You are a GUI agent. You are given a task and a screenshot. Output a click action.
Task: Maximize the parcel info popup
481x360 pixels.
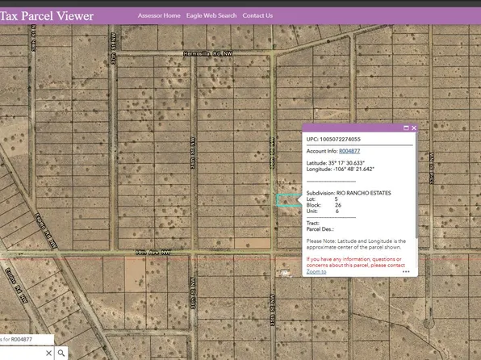[406, 128]
